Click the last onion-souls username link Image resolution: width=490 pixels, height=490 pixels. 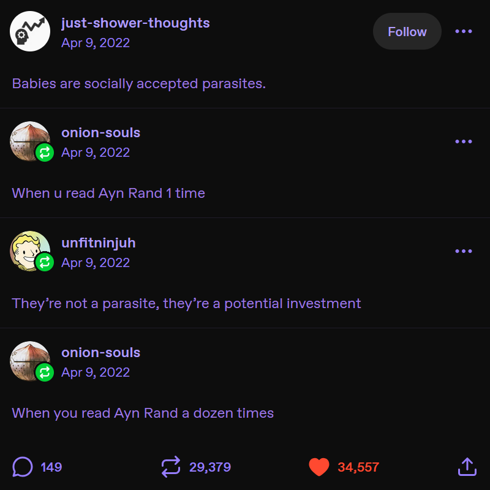coord(100,353)
